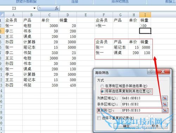
Task: Close the 高级筛选 dialog
Action: [x=163, y=71]
